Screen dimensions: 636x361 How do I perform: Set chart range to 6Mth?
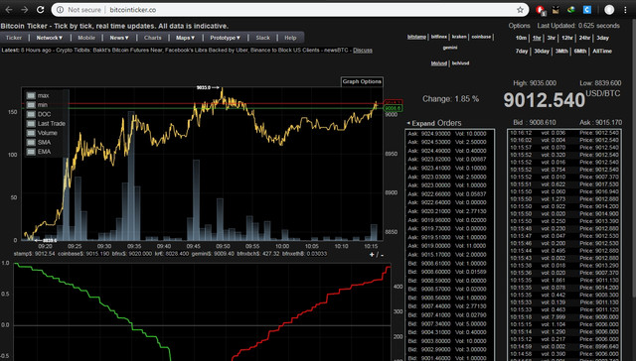[580, 51]
